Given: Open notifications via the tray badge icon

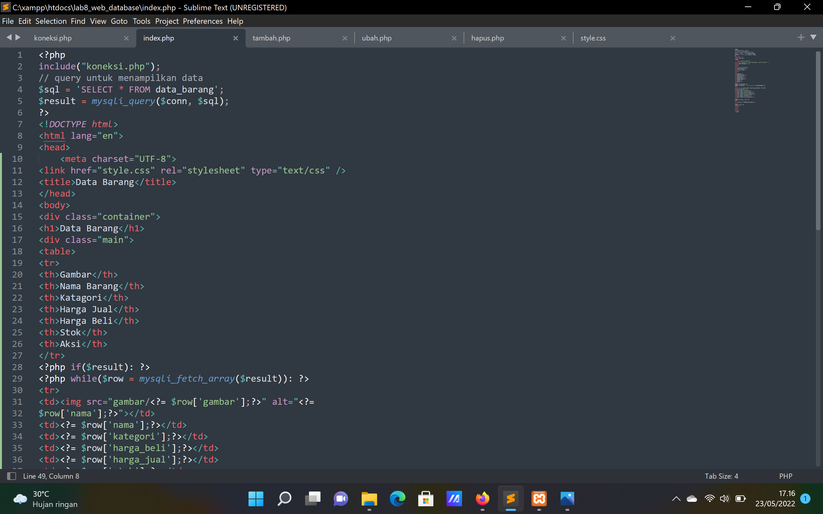Looking at the screenshot, I should (805, 499).
